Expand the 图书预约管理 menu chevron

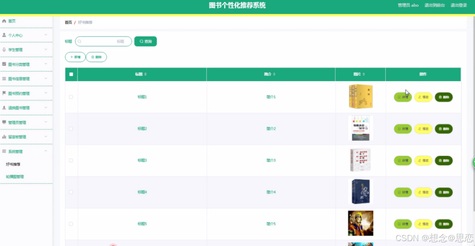click(x=46, y=93)
